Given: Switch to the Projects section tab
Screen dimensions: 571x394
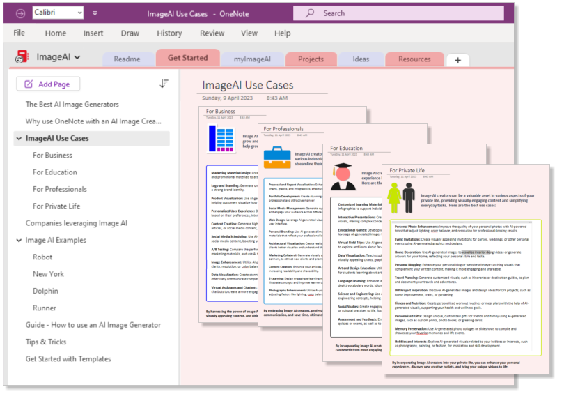Looking at the screenshot, I should click(x=311, y=59).
